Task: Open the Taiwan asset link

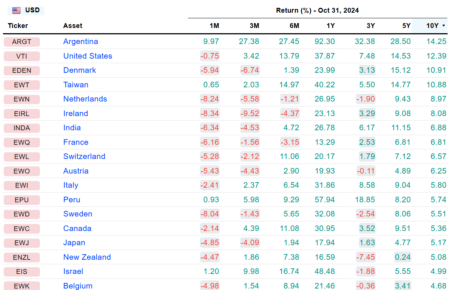Action: [x=76, y=85]
